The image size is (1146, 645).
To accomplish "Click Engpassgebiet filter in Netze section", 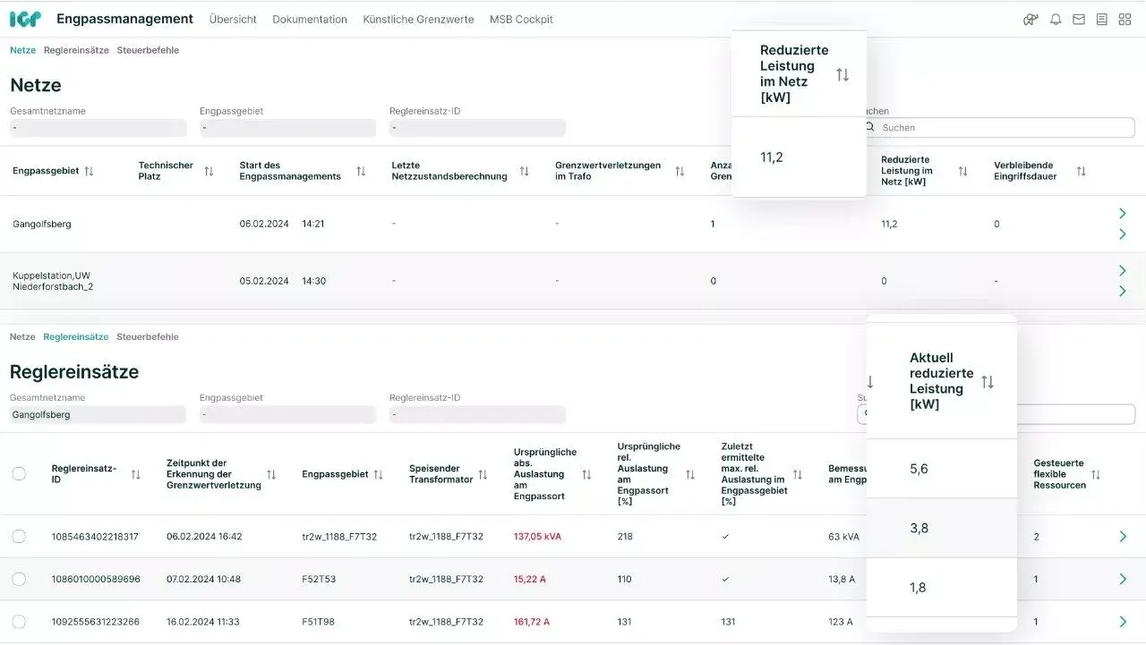I will (288, 128).
